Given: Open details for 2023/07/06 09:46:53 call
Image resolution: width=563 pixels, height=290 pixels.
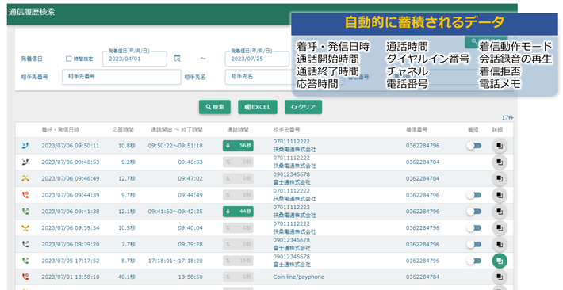Looking at the screenshot, I should coord(500,162).
